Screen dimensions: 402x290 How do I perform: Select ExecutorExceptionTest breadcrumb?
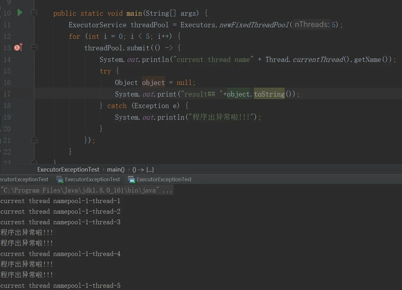[68, 169]
